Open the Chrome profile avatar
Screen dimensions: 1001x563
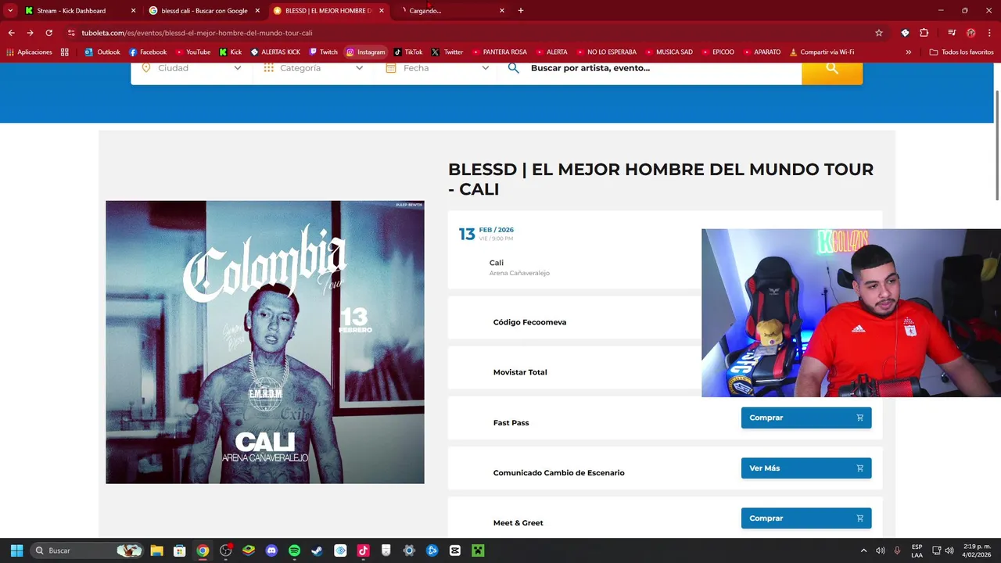(971, 33)
